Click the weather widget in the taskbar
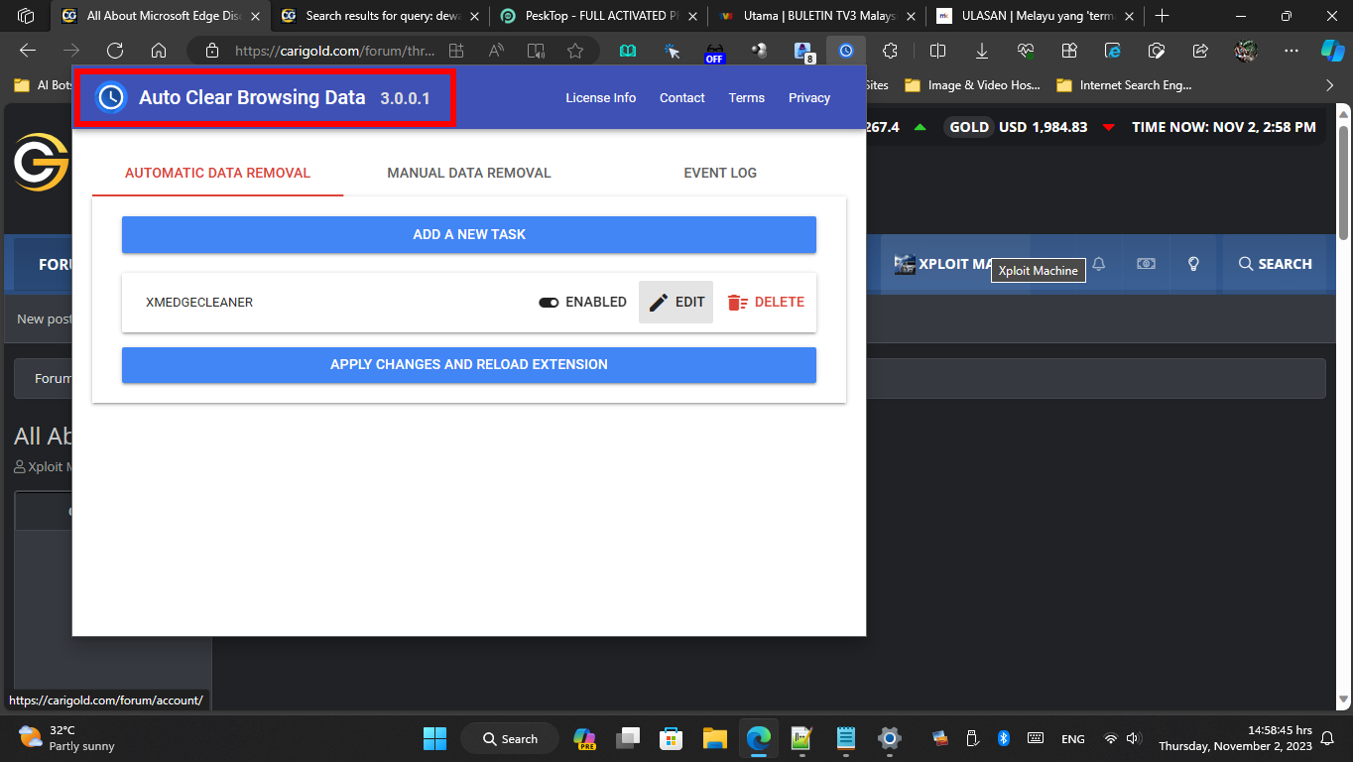 (x=67, y=738)
